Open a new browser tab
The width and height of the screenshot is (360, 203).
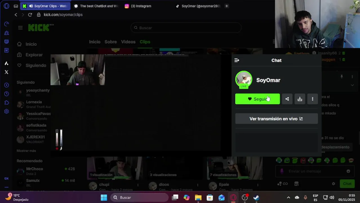226,6
